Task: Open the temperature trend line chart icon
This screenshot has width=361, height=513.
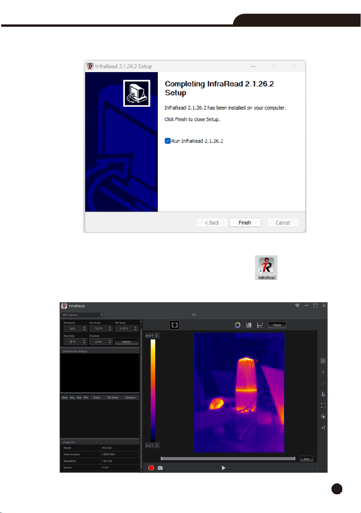Action: click(260, 325)
